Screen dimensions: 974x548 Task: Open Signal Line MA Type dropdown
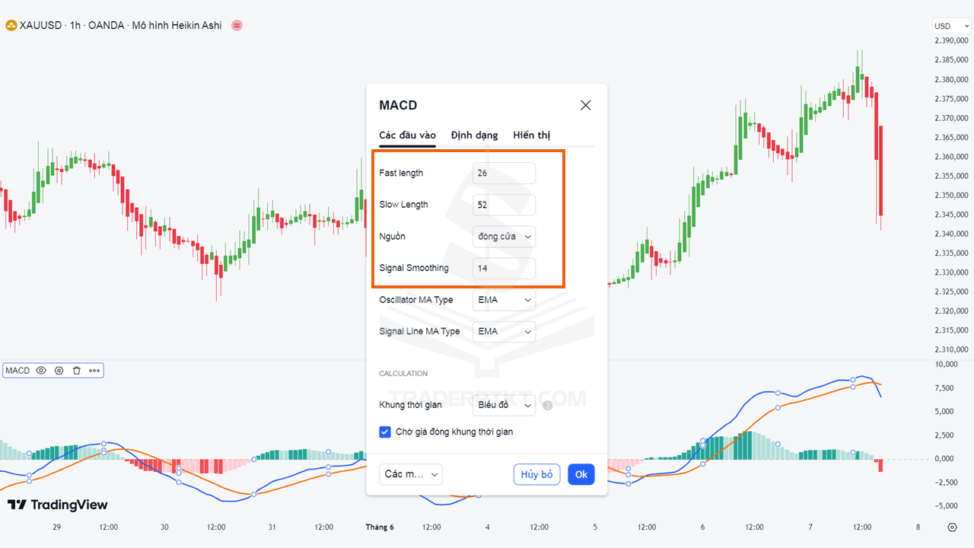[x=504, y=331]
